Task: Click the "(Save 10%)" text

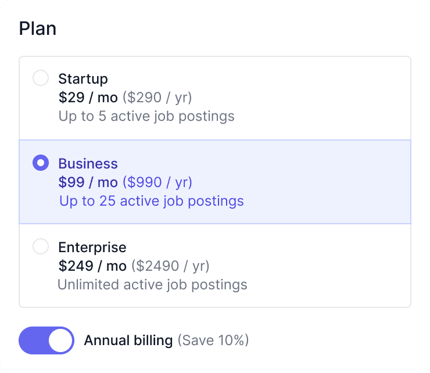Action: coord(213,340)
